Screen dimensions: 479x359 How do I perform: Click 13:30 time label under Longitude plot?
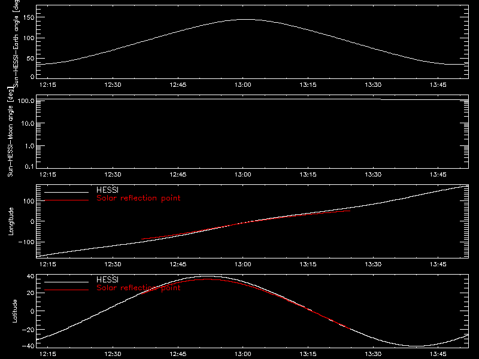click(373, 264)
